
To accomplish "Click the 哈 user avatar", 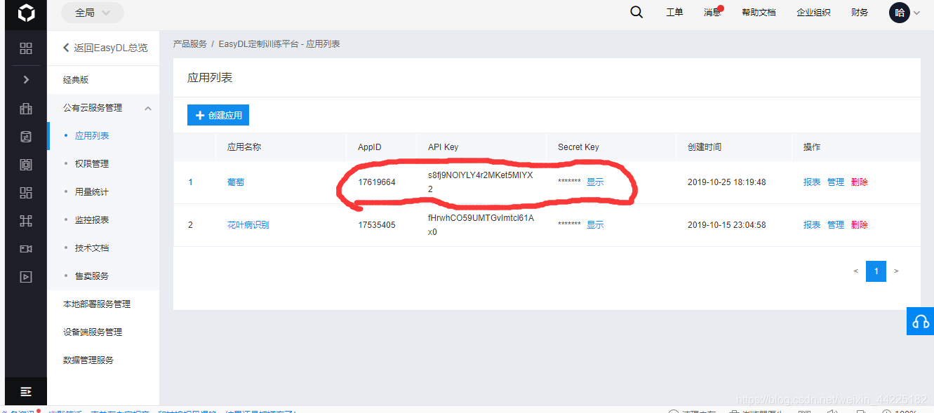I will pyautogui.click(x=900, y=13).
